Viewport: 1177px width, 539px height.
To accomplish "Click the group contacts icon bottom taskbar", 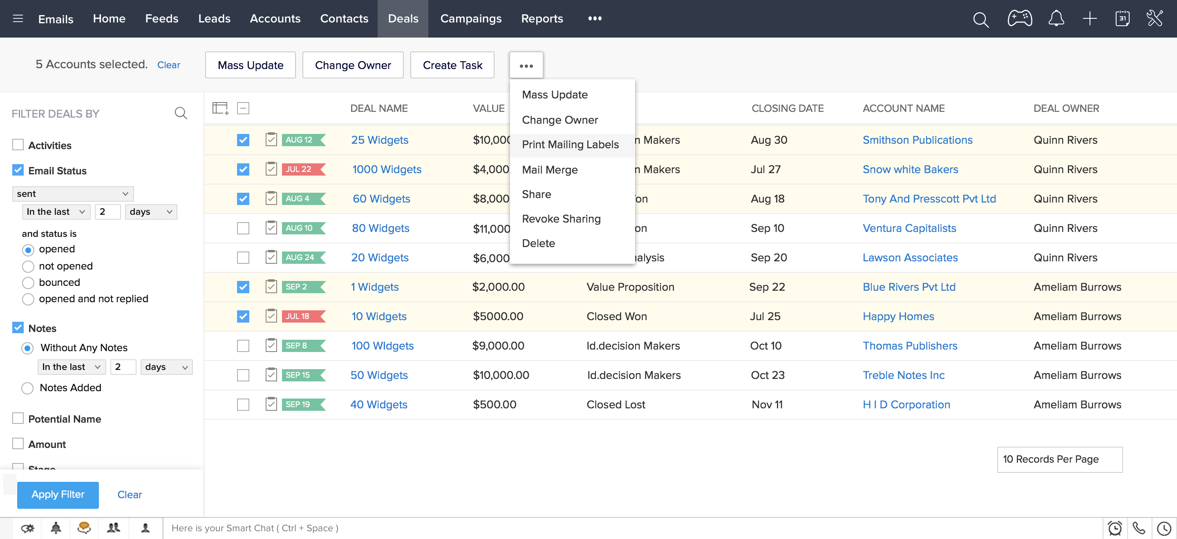I will (113, 528).
